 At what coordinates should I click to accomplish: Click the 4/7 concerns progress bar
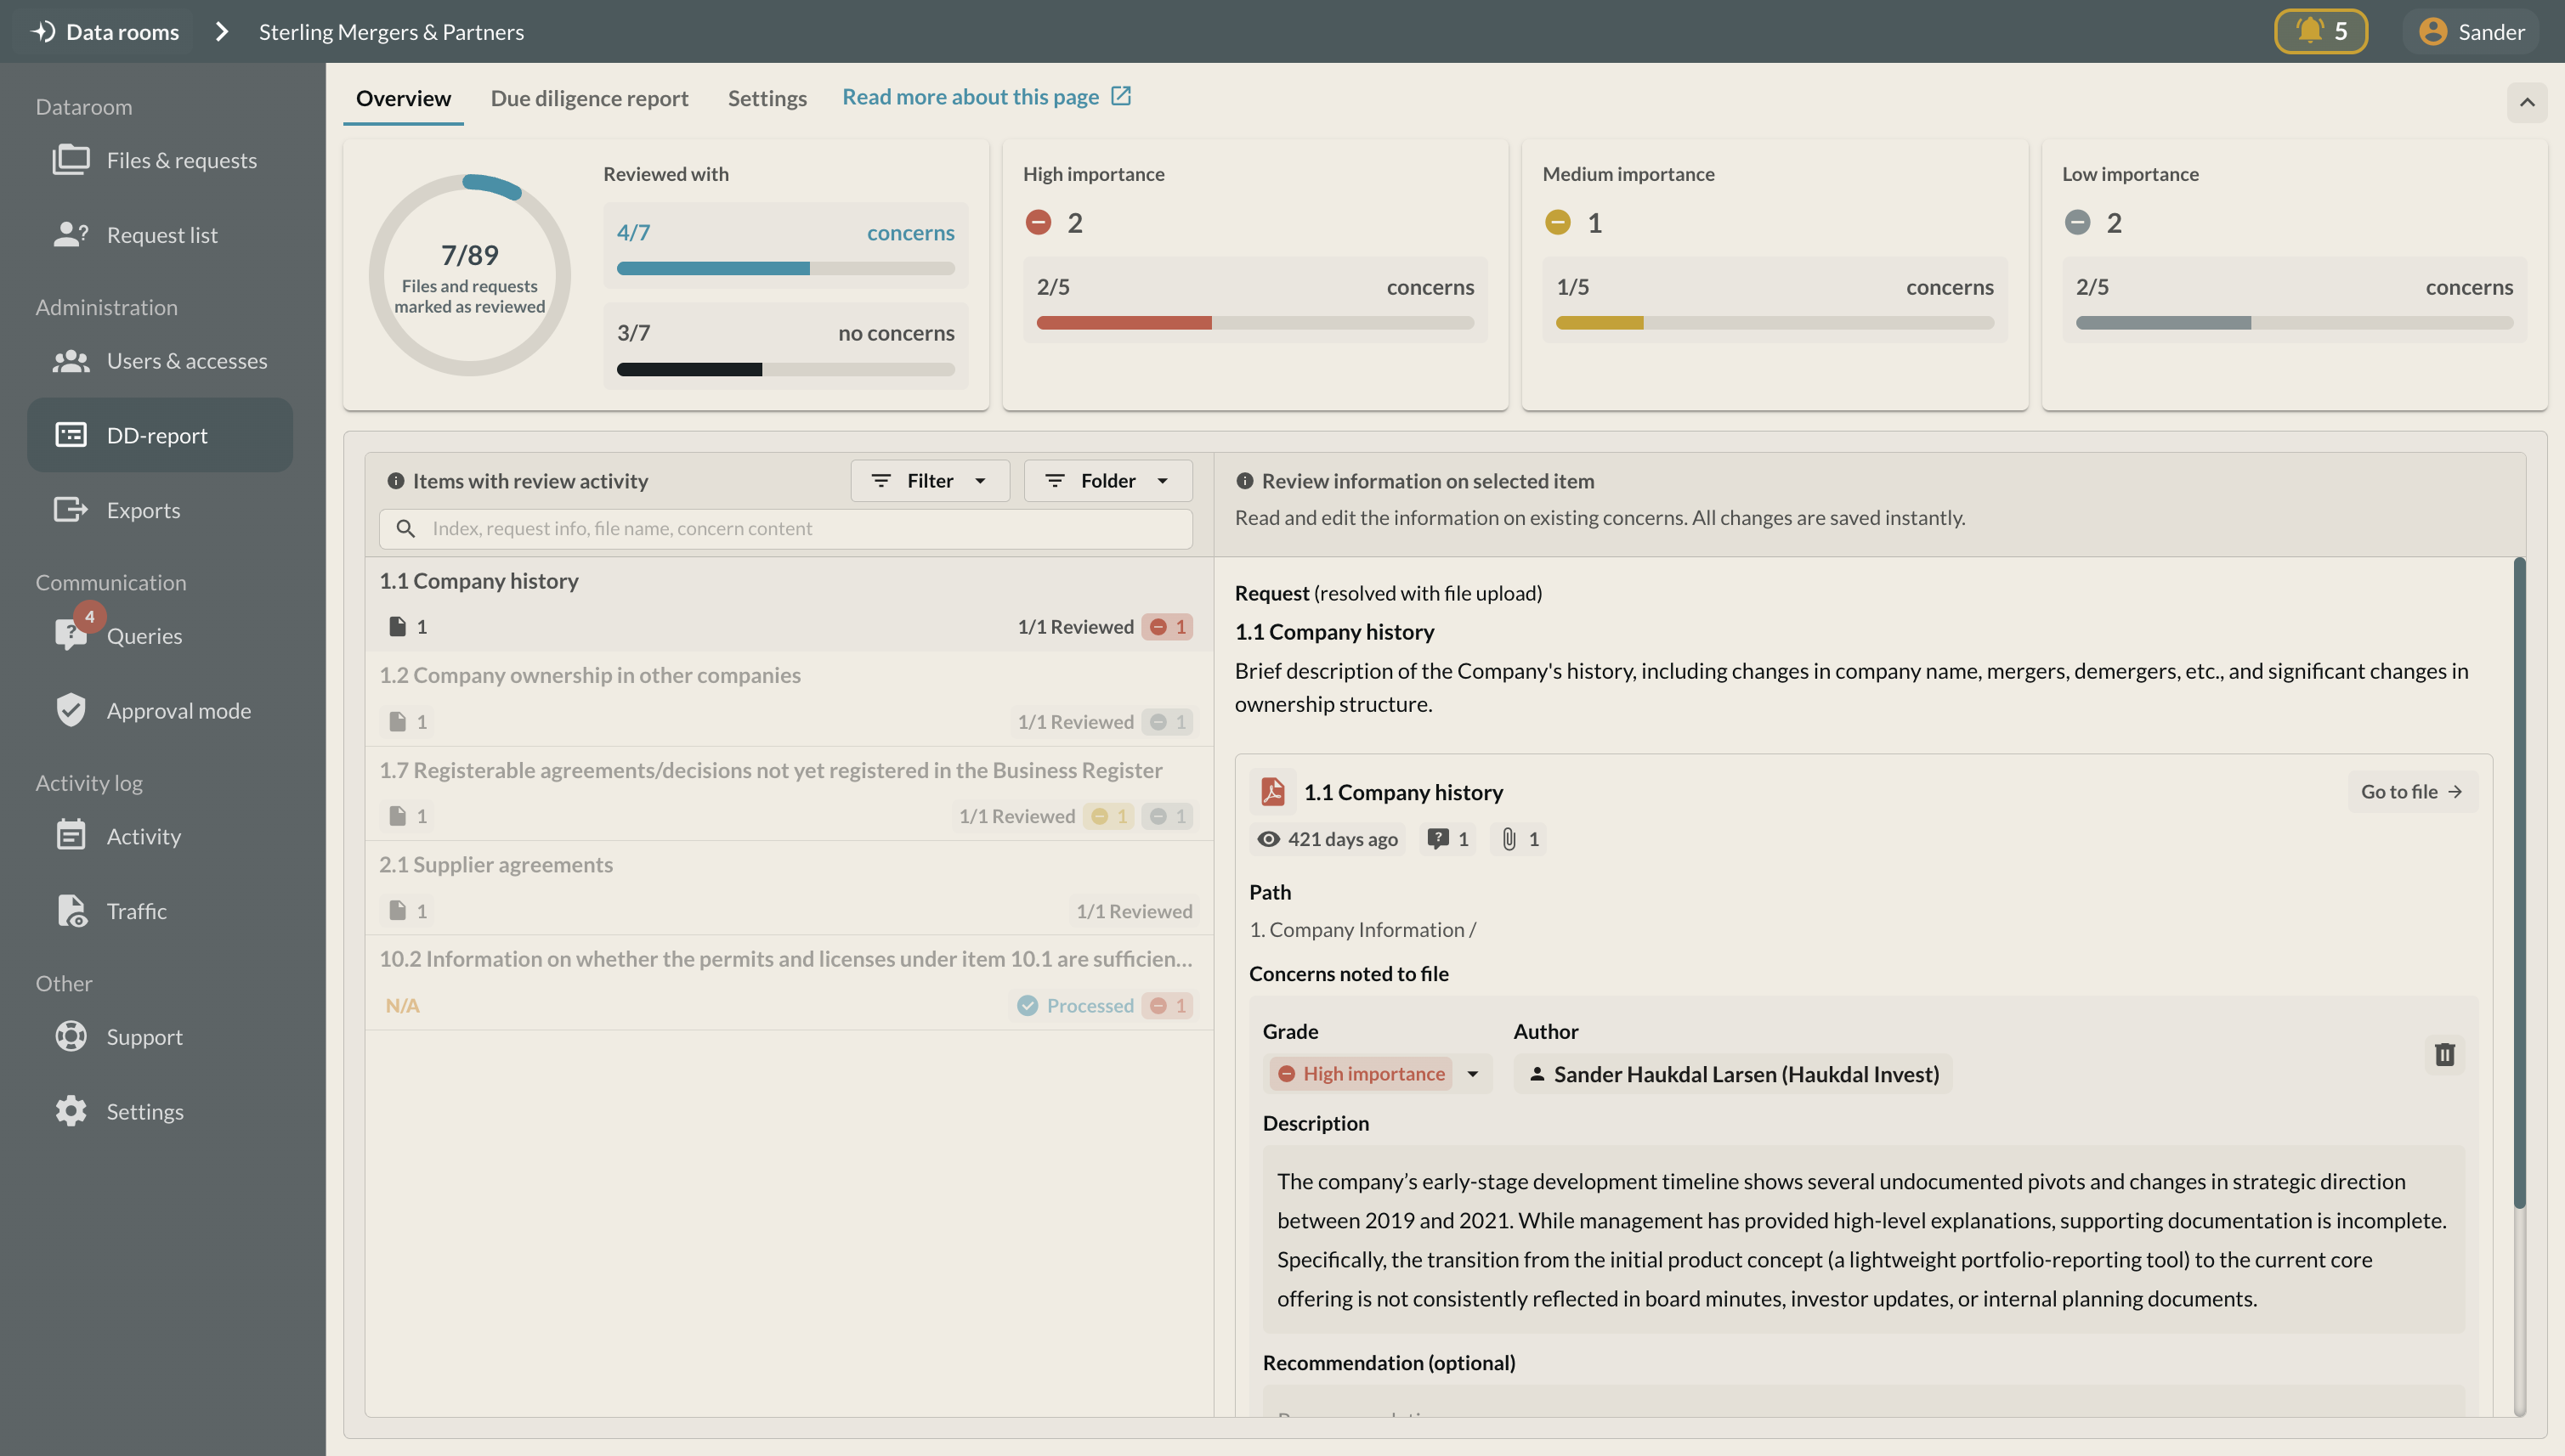click(x=785, y=268)
